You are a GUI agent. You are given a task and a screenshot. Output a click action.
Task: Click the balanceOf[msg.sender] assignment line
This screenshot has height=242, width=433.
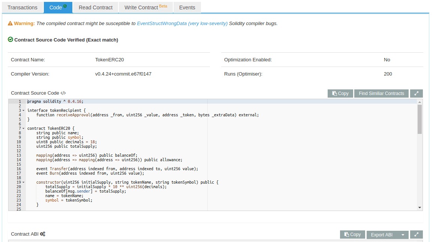[85, 191]
